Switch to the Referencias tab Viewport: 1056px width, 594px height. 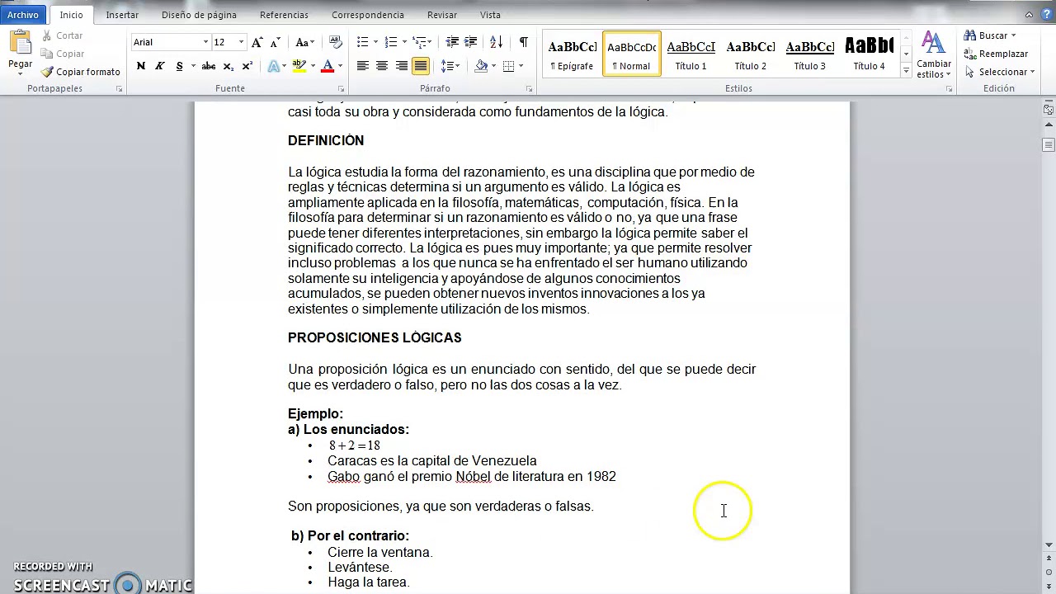point(284,15)
